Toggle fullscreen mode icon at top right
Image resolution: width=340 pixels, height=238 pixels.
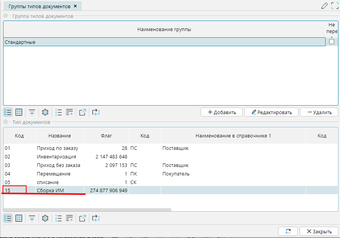pos(335,6)
